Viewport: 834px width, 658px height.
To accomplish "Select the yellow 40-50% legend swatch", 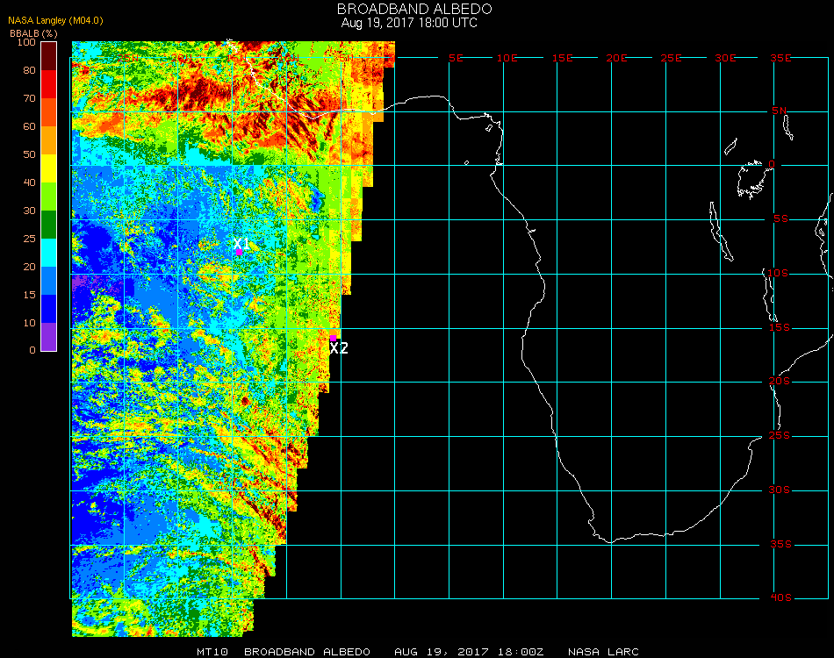I will click(49, 168).
